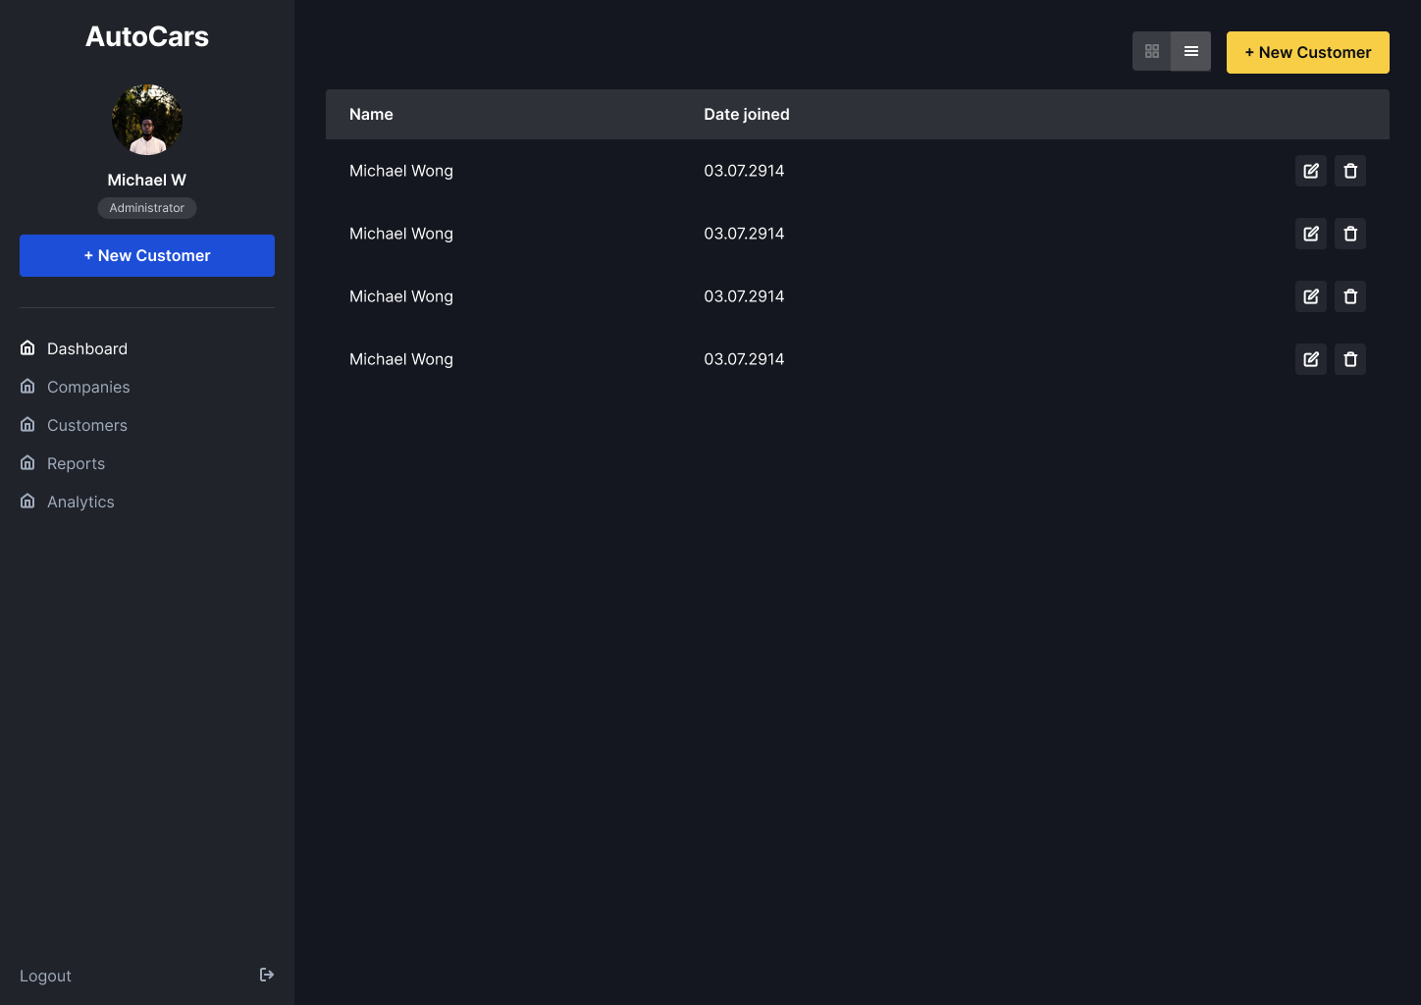Viewport: 1421px width, 1005px height.
Task: Open edit for the third customer row
Action: coord(1310,296)
